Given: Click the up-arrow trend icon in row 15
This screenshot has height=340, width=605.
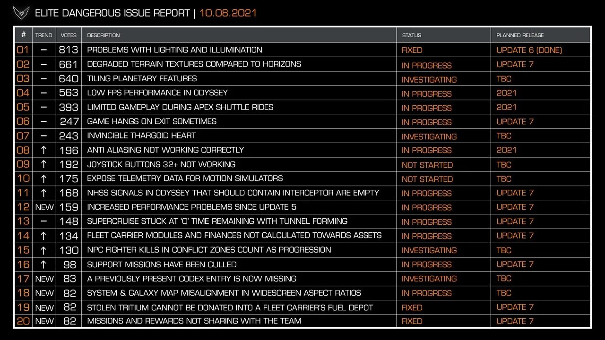Looking at the screenshot, I should click(44, 250).
